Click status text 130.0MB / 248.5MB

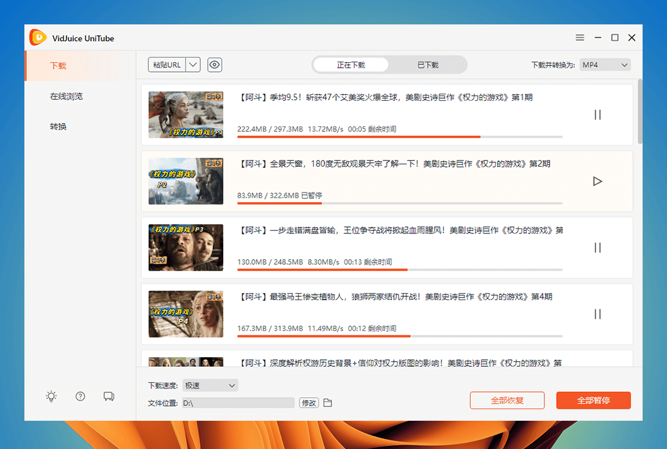click(x=270, y=262)
